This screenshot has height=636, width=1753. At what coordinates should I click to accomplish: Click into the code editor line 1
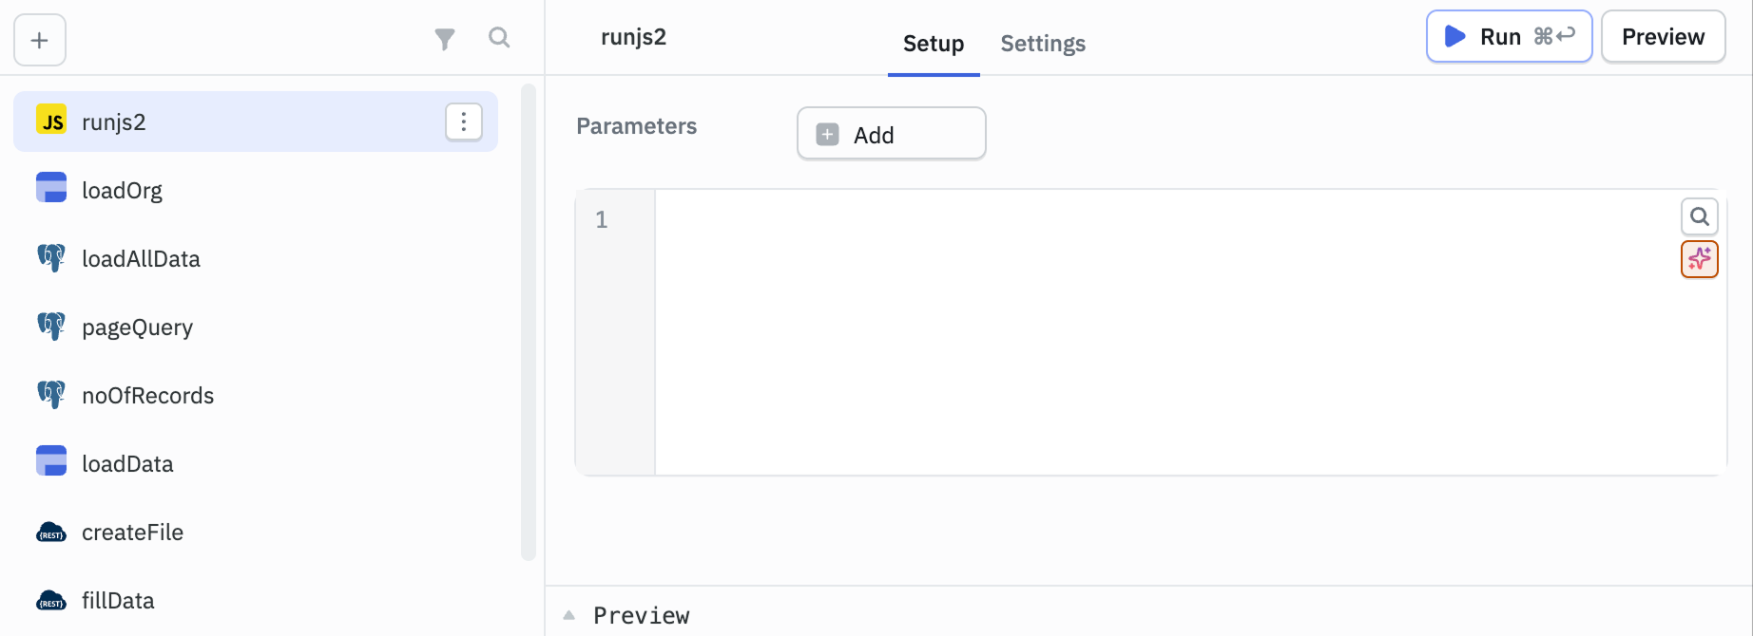tap(1141, 220)
